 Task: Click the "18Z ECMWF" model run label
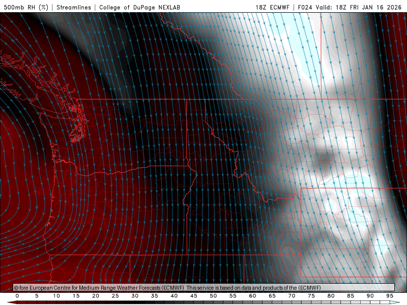(272, 7)
